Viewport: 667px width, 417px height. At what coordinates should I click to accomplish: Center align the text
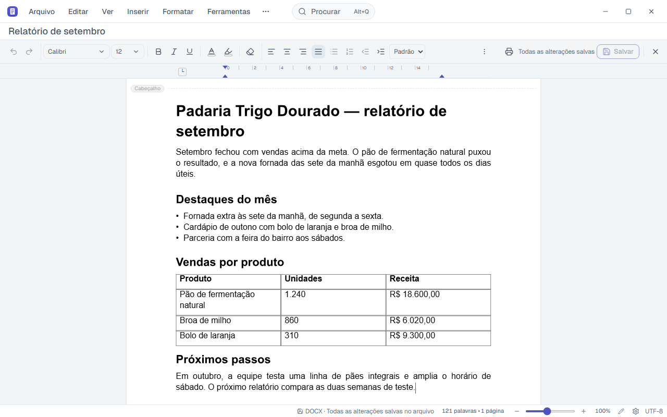click(287, 52)
